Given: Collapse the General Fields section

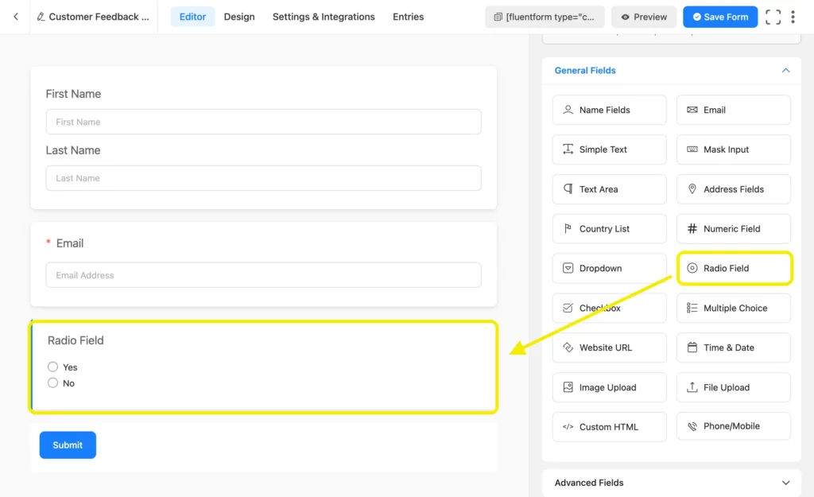Looking at the screenshot, I should click(x=785, y=71).
